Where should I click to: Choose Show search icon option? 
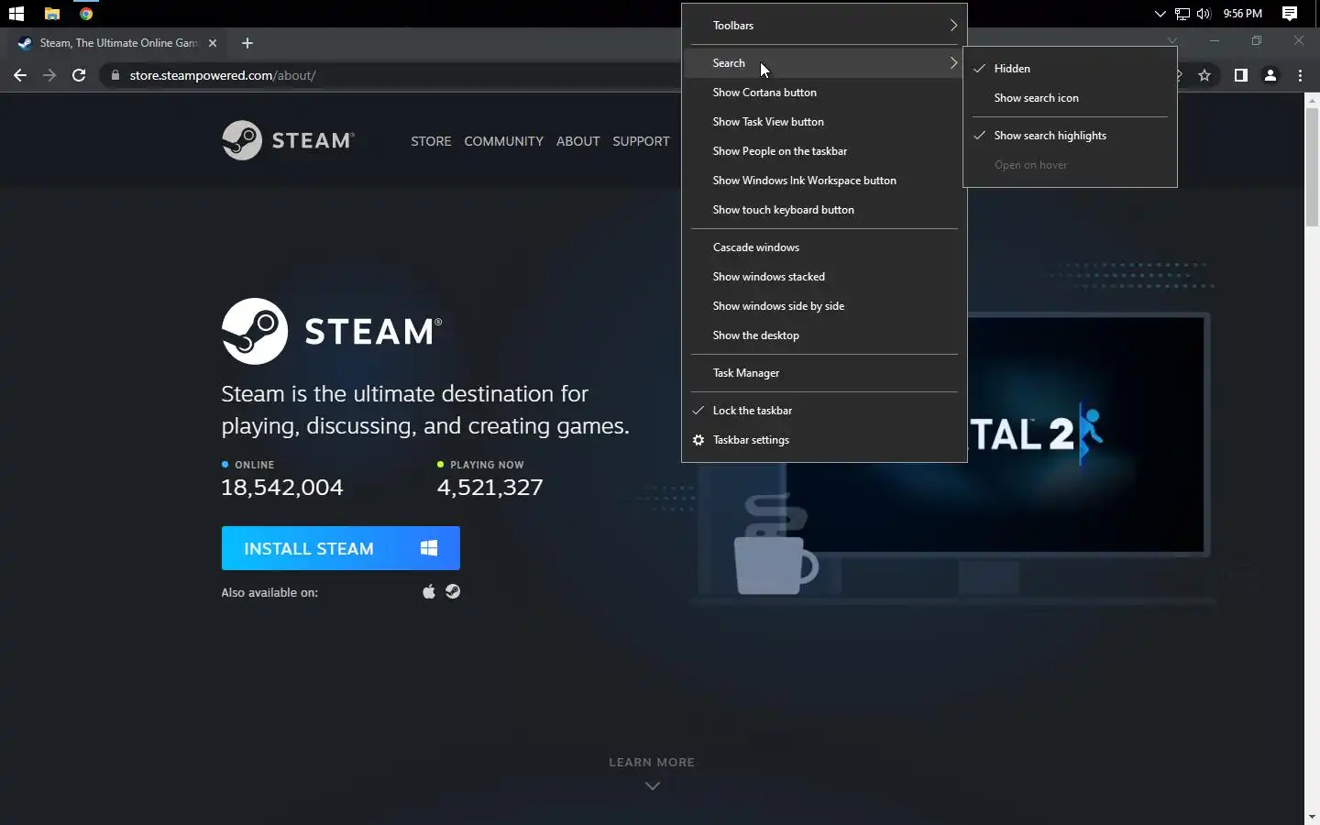(x=1070, y=98)
